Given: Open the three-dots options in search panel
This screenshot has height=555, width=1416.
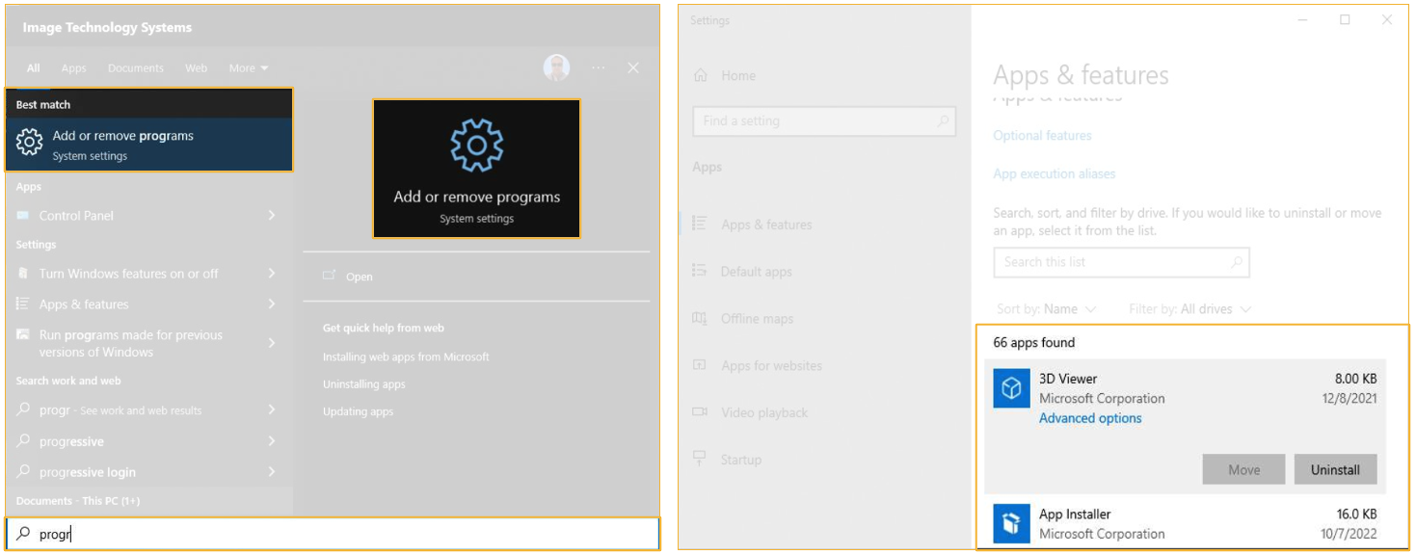Looking at the screenshot, I should coord(599,67).
